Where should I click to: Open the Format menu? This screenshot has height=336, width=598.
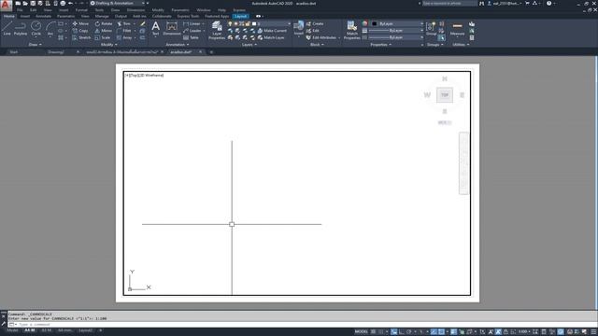coord(81,10)
